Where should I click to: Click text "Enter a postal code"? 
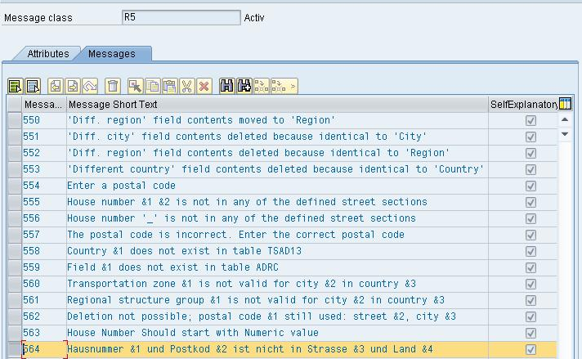tap(121, 186)
